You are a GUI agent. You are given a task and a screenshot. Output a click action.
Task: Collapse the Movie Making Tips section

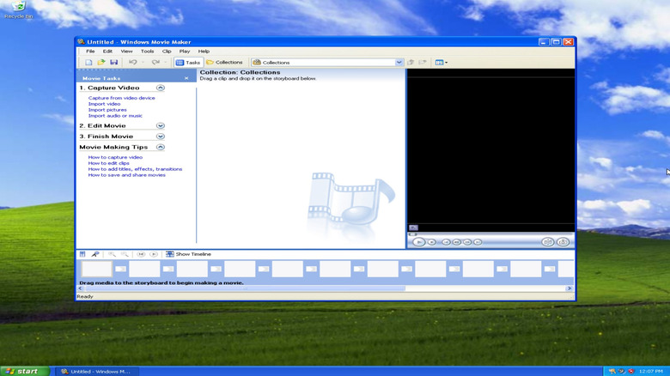[x=161, y=147]
